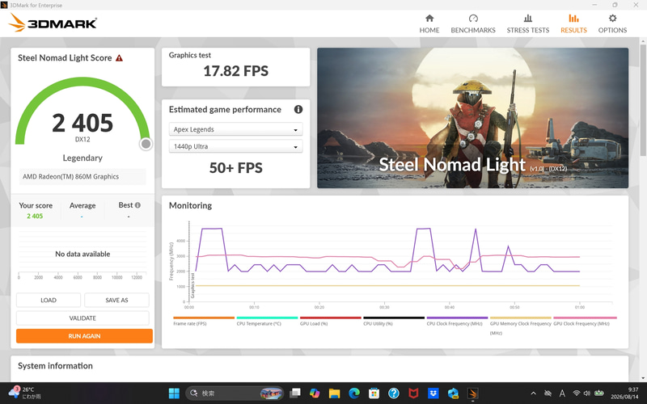Click the score warning triangle icon
Image resolution: width=647 pixels, height=404 pixels.
point(119,58)
